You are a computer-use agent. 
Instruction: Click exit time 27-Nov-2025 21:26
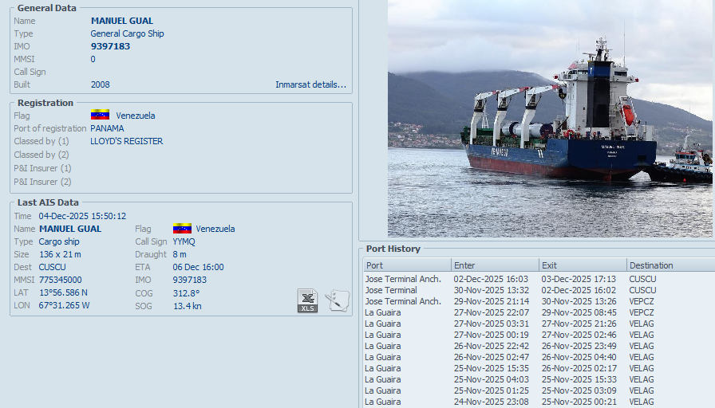click(x=579, y=324)
